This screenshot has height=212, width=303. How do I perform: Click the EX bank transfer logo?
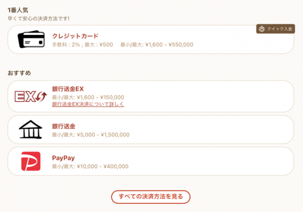click(x=31, y=96)
